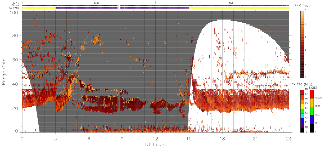The width and height of the screenshot is (325, 150).
Task: Pick the red swatch in NOISE legend
Action: click(312, 94)
